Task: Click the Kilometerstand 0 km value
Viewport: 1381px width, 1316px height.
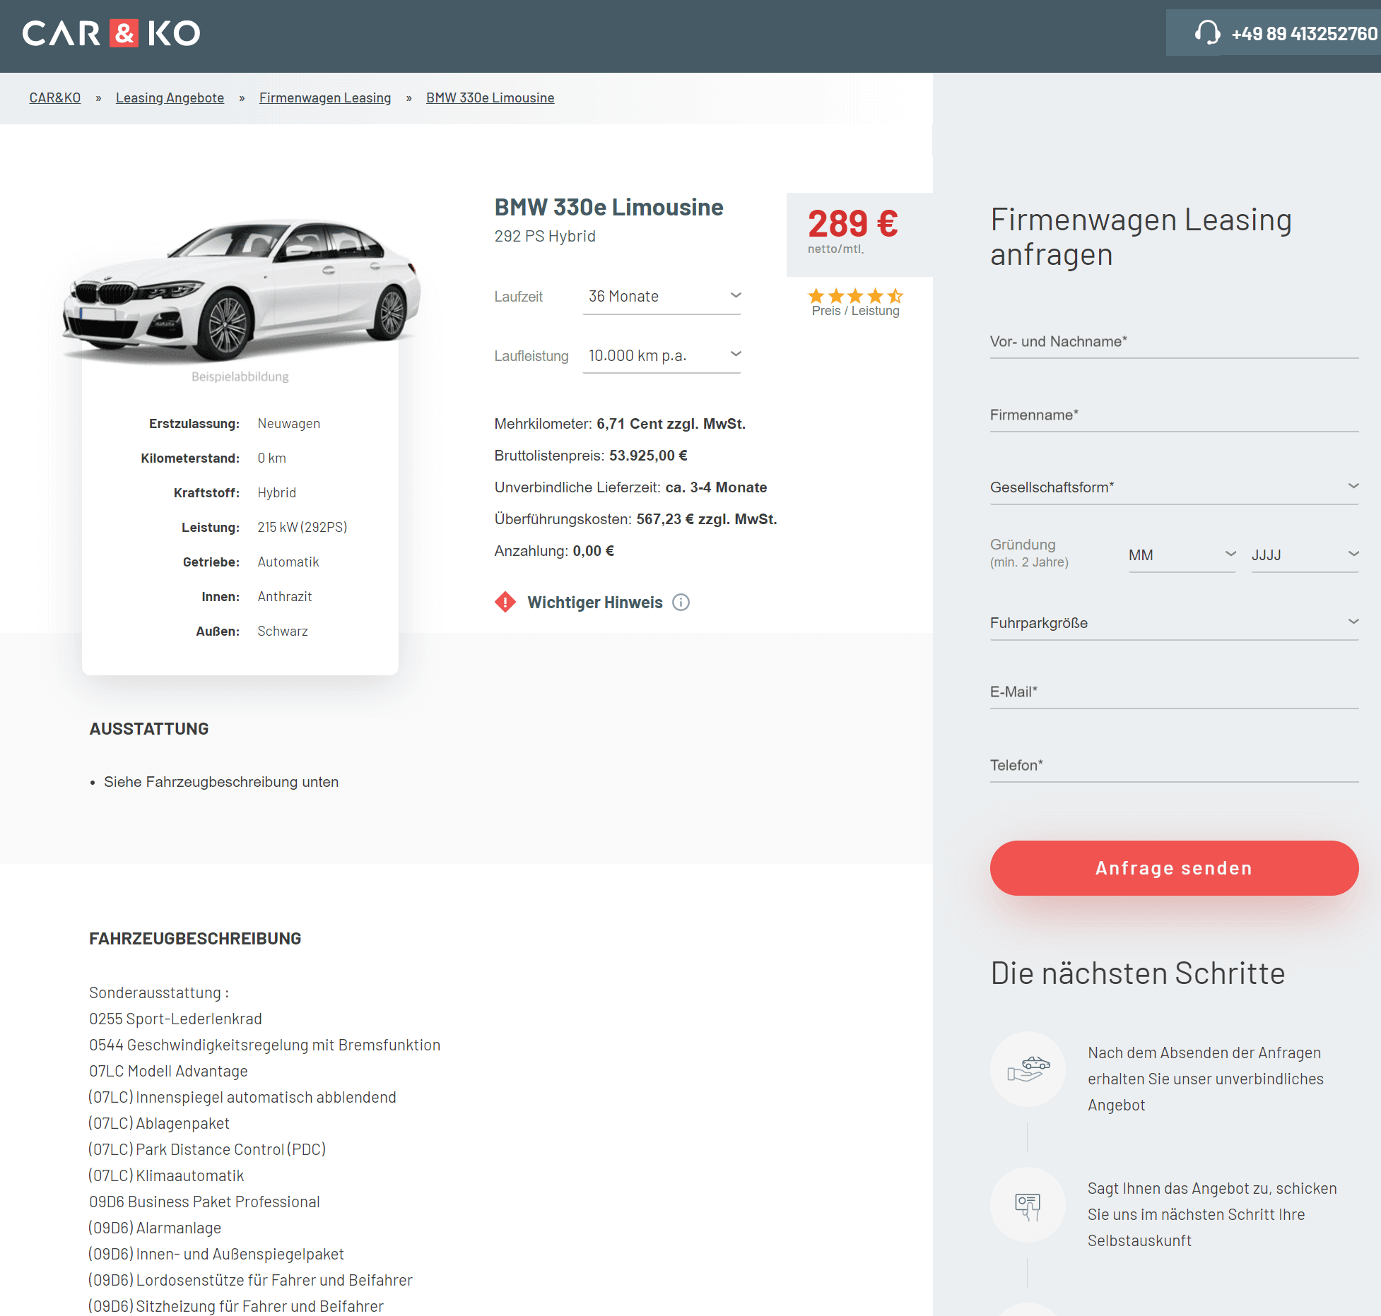Action: pyautogui.click(x=271, y=458)
